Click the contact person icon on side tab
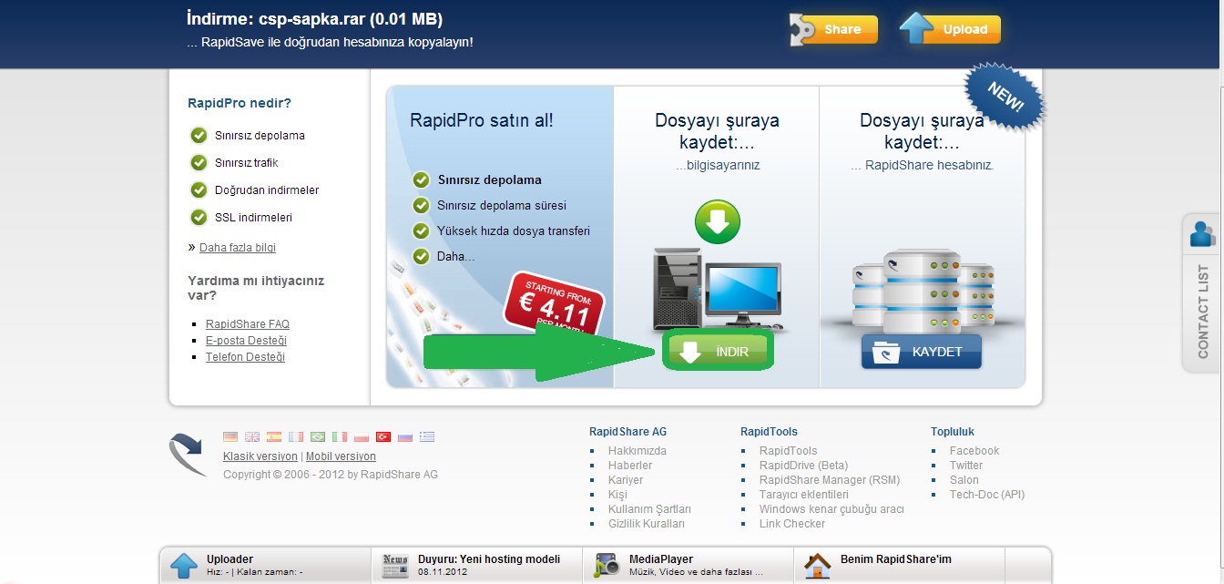Screen dimensions: 1224x584 click(1203, 234)
